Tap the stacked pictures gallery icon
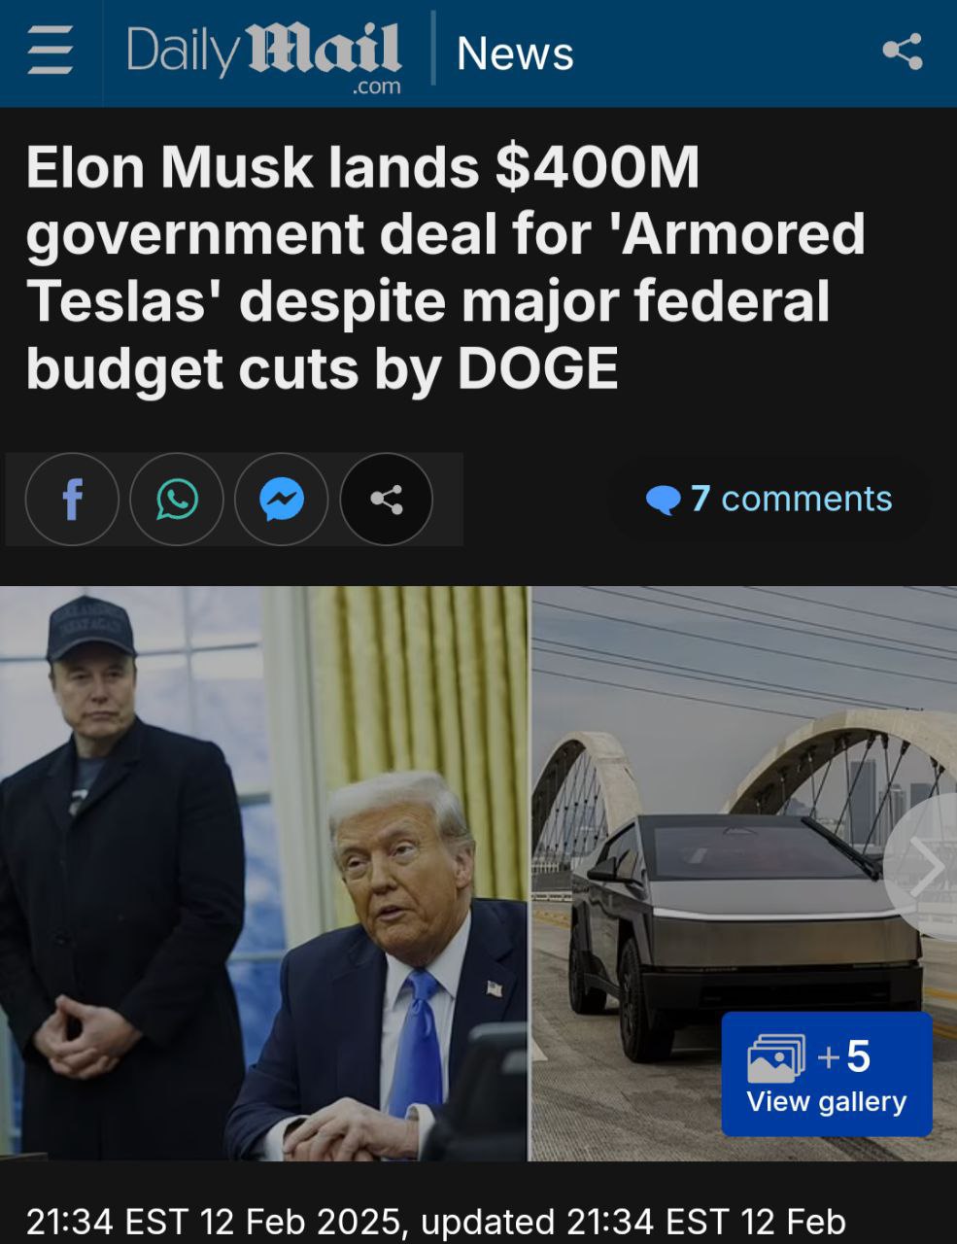 point(776,1058)
